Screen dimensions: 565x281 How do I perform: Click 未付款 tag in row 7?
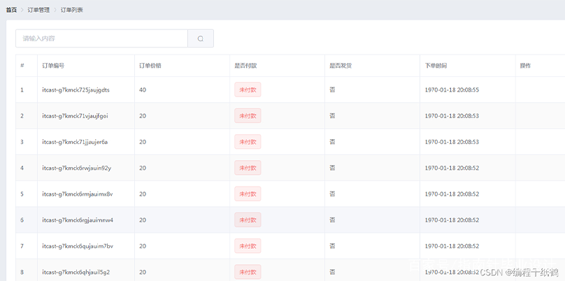coord(248,246)
